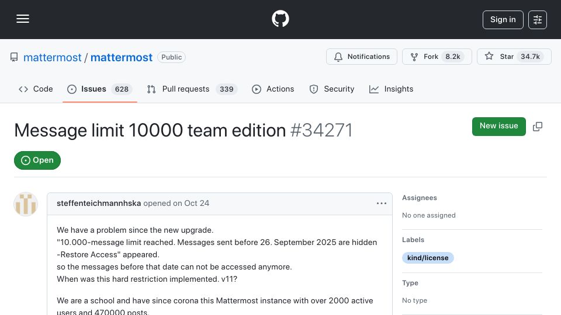Click the Labels sidebar heading
The image size is (561, 315).
click(x=413, y=240)
